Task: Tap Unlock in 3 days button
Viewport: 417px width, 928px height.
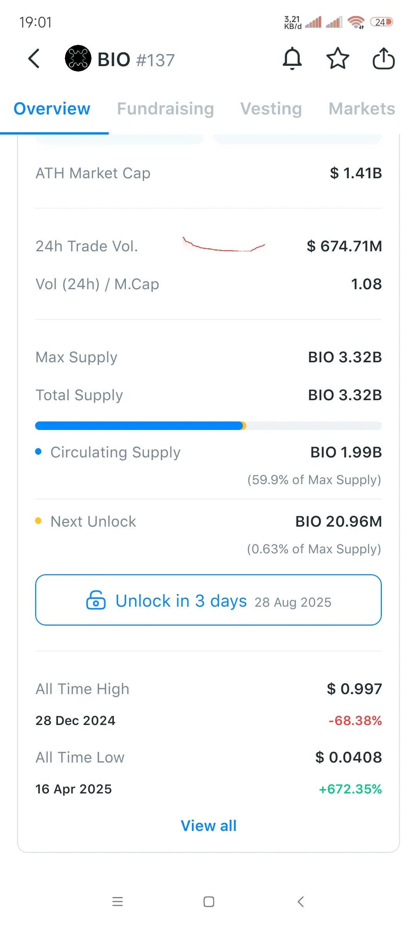Action: pos(208,600)
